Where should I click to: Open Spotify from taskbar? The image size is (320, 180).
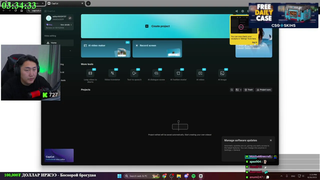coord(193,176)
